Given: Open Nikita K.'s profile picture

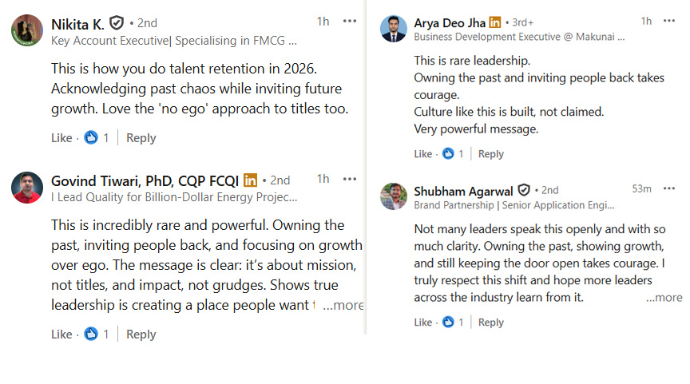Looking at the screenshot, I should pos(26,30).
